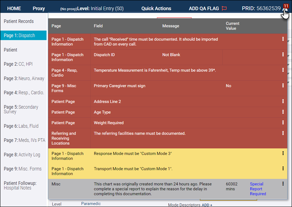Select Patient Records in the sidebar
The image size is (292, 207).
(19, 21)
